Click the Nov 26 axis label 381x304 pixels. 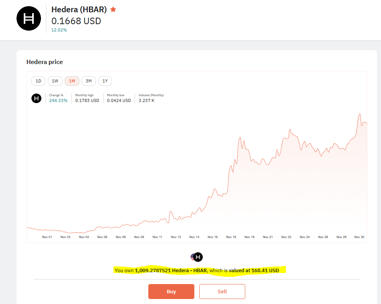pyautogui.click(x=323, y=237)
